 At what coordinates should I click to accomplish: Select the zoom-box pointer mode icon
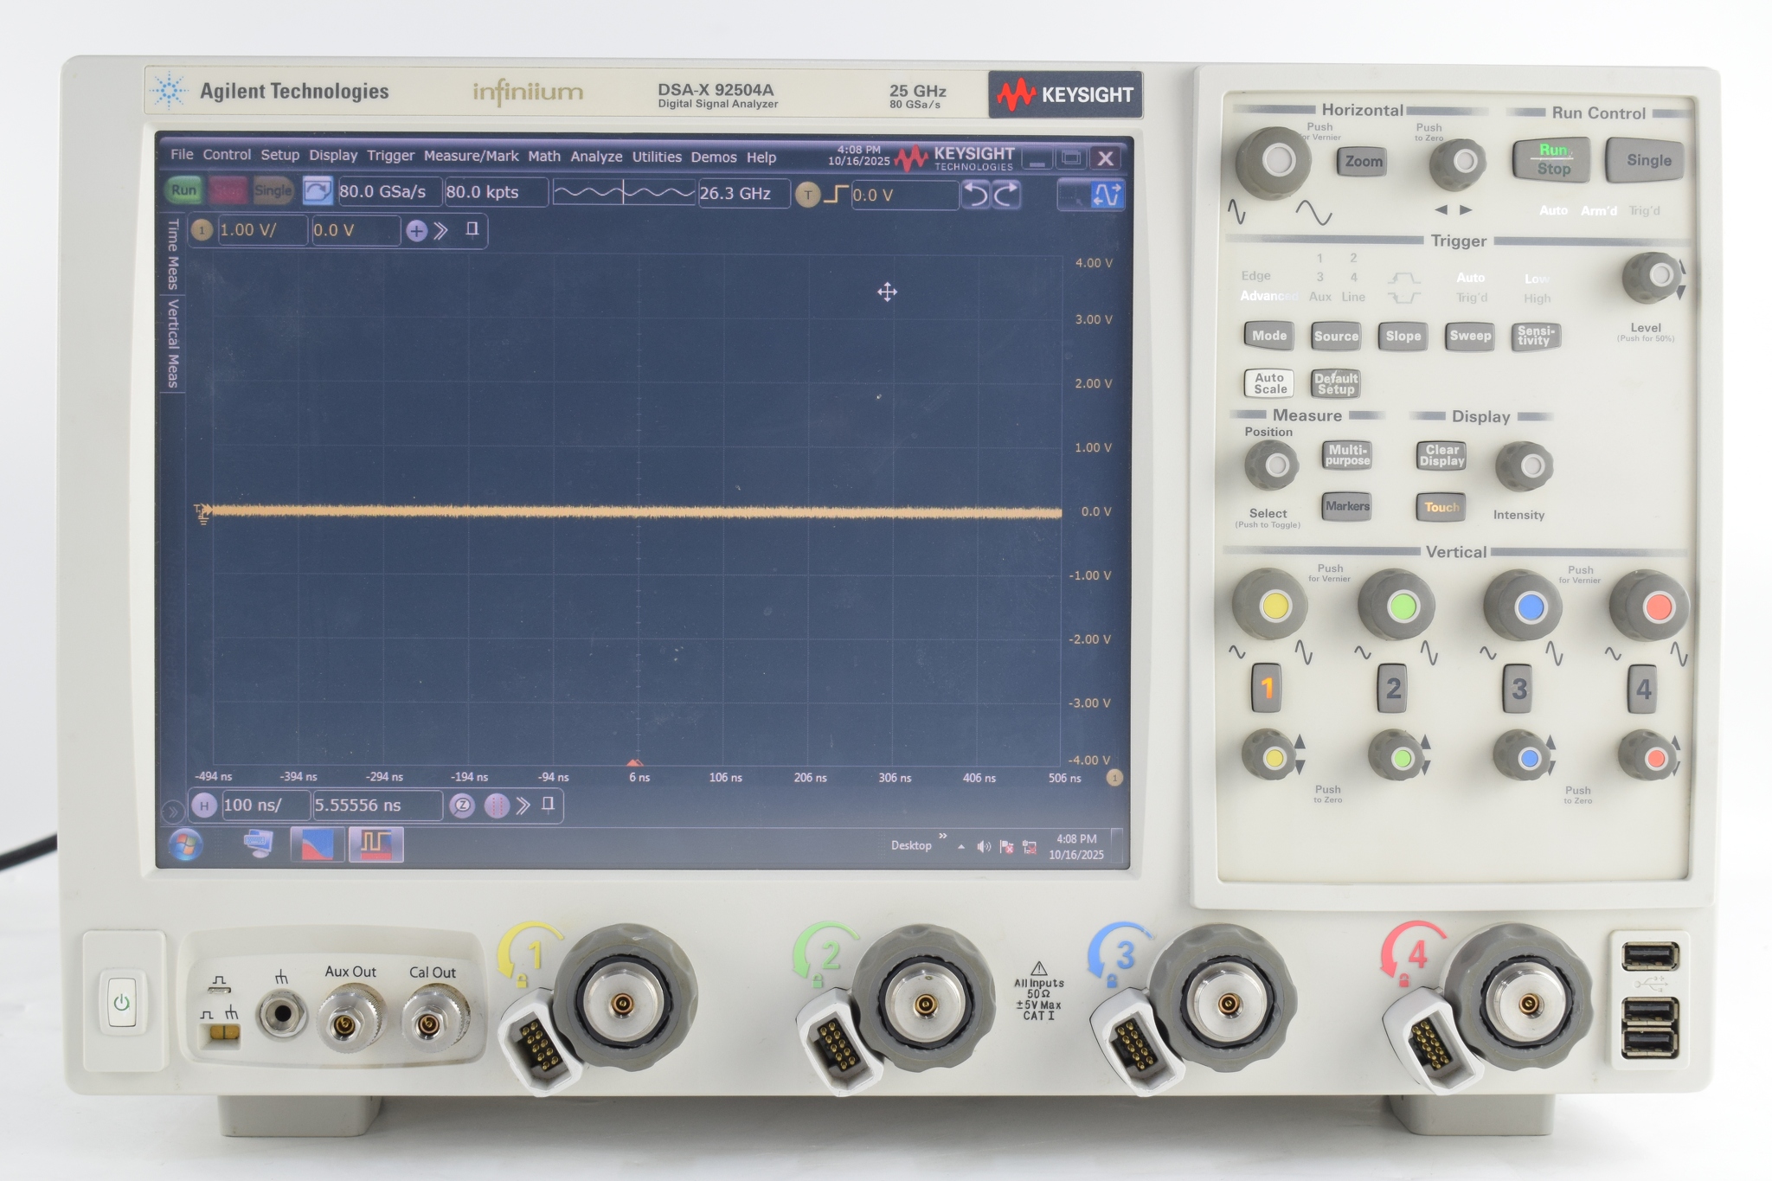click(x=1073, y=196)
